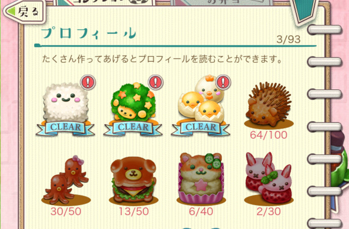Tap exclamation badge on rice ball
Viewport: 349px width, 229px height.
pos(88,82)
